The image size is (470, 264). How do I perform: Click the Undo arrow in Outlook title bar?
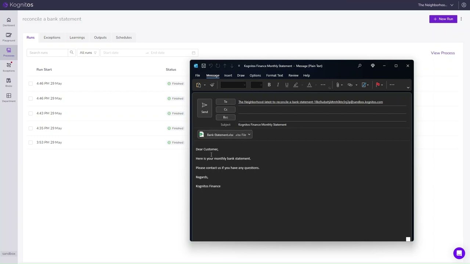211,66
